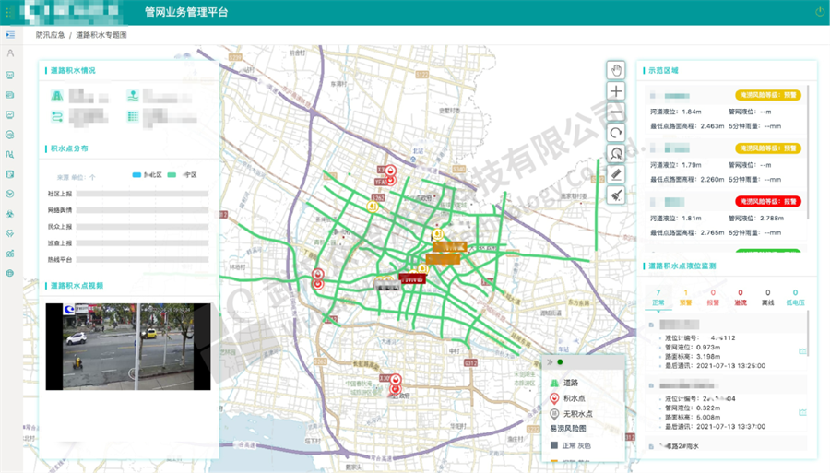Open the bar chart statistics sidebar icon
Image resolution: width=830 pixels, height=473 pixels.
pyautogui.click(x=10, y=254)
